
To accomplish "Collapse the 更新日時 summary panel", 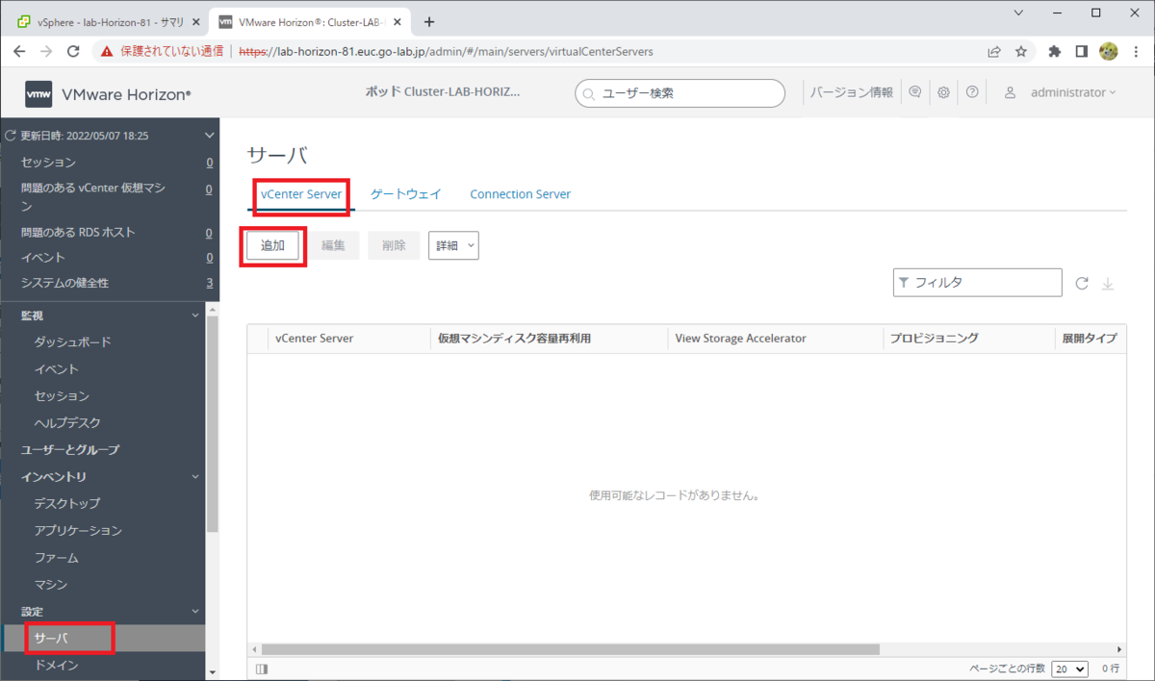I will pyautogui.click(x=209, y=136).
